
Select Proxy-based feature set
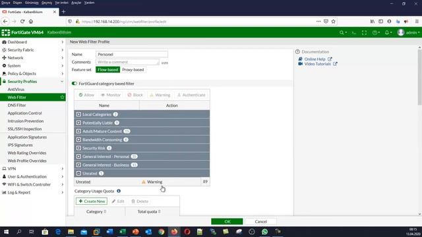click(133, 70)
